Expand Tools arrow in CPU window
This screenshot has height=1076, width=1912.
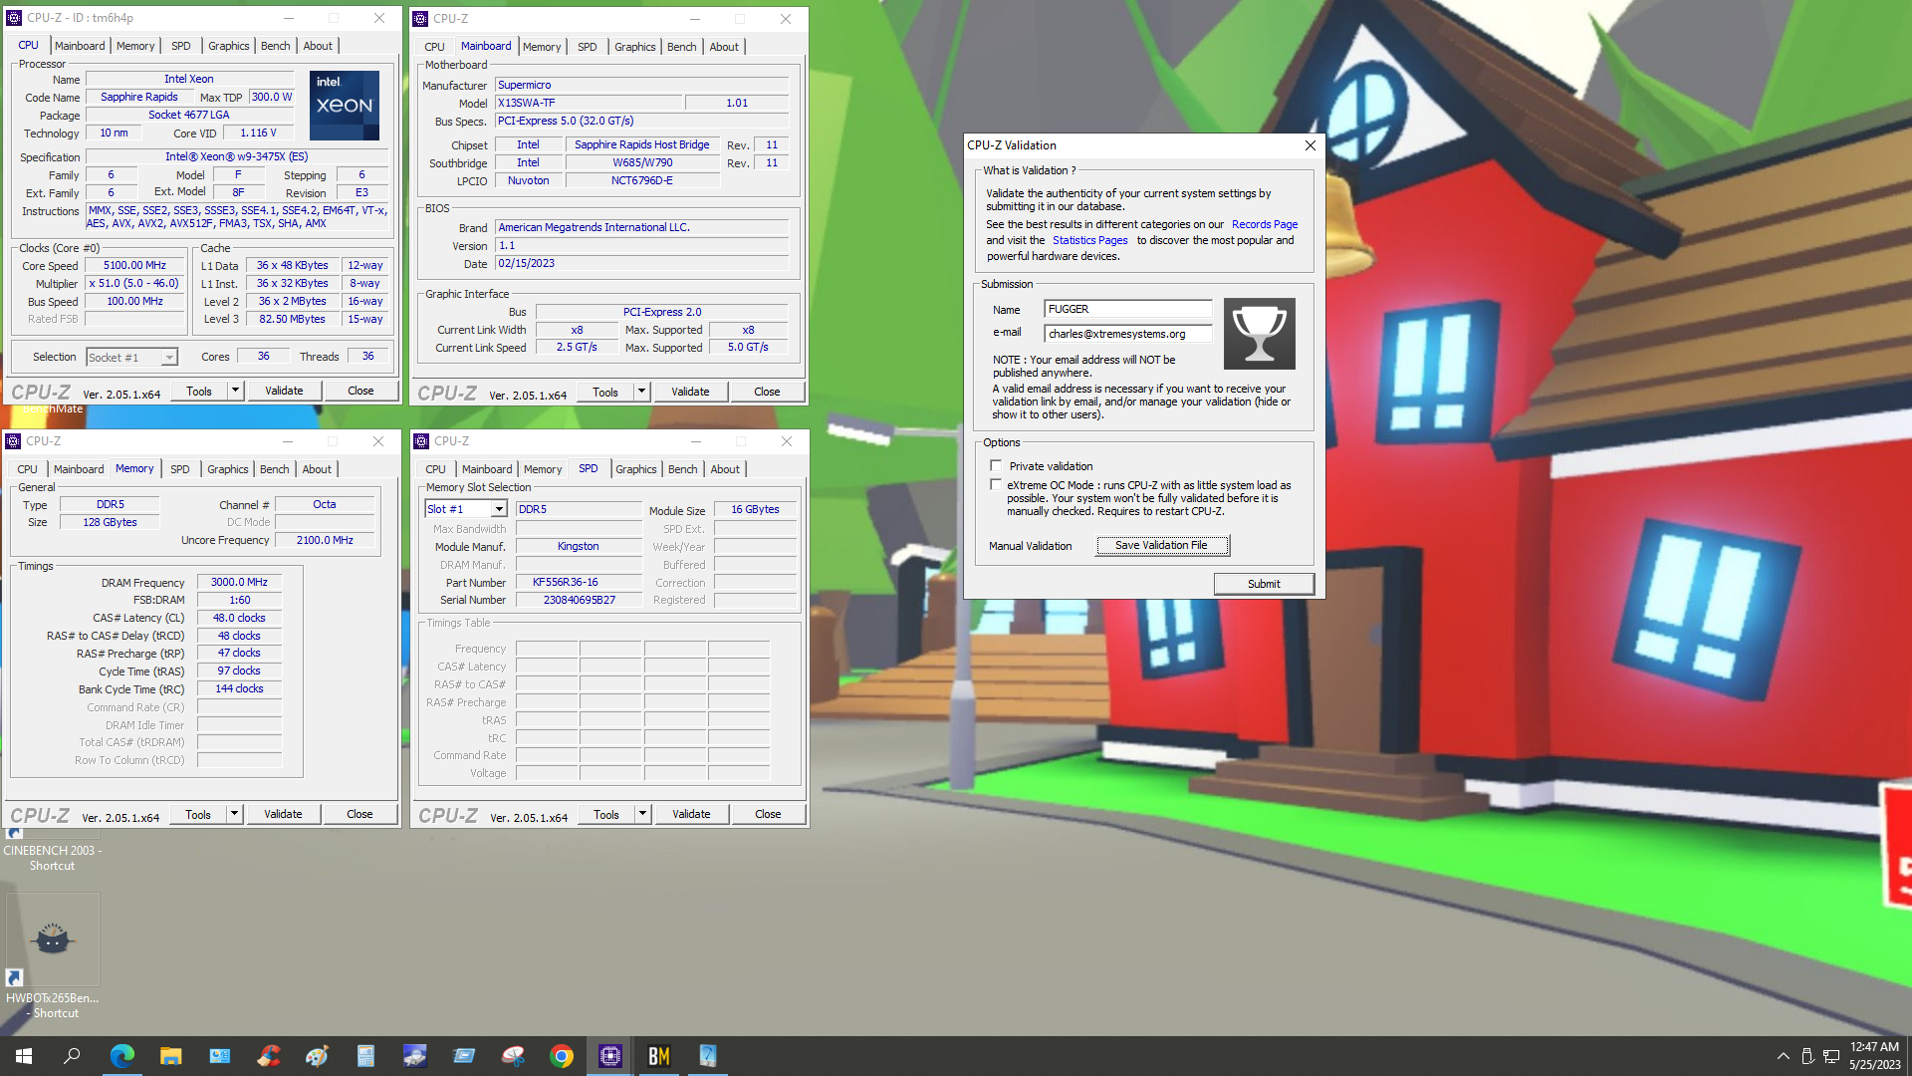(235, 391)
